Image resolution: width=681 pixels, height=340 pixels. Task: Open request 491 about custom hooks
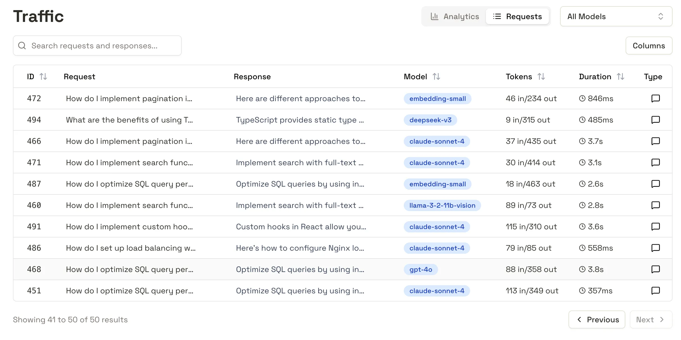pos(129,226)
